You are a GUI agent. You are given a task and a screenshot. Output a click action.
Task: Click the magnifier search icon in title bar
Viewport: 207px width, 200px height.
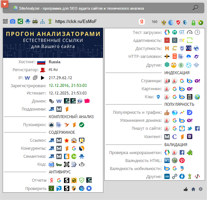(x=195, y=8)
